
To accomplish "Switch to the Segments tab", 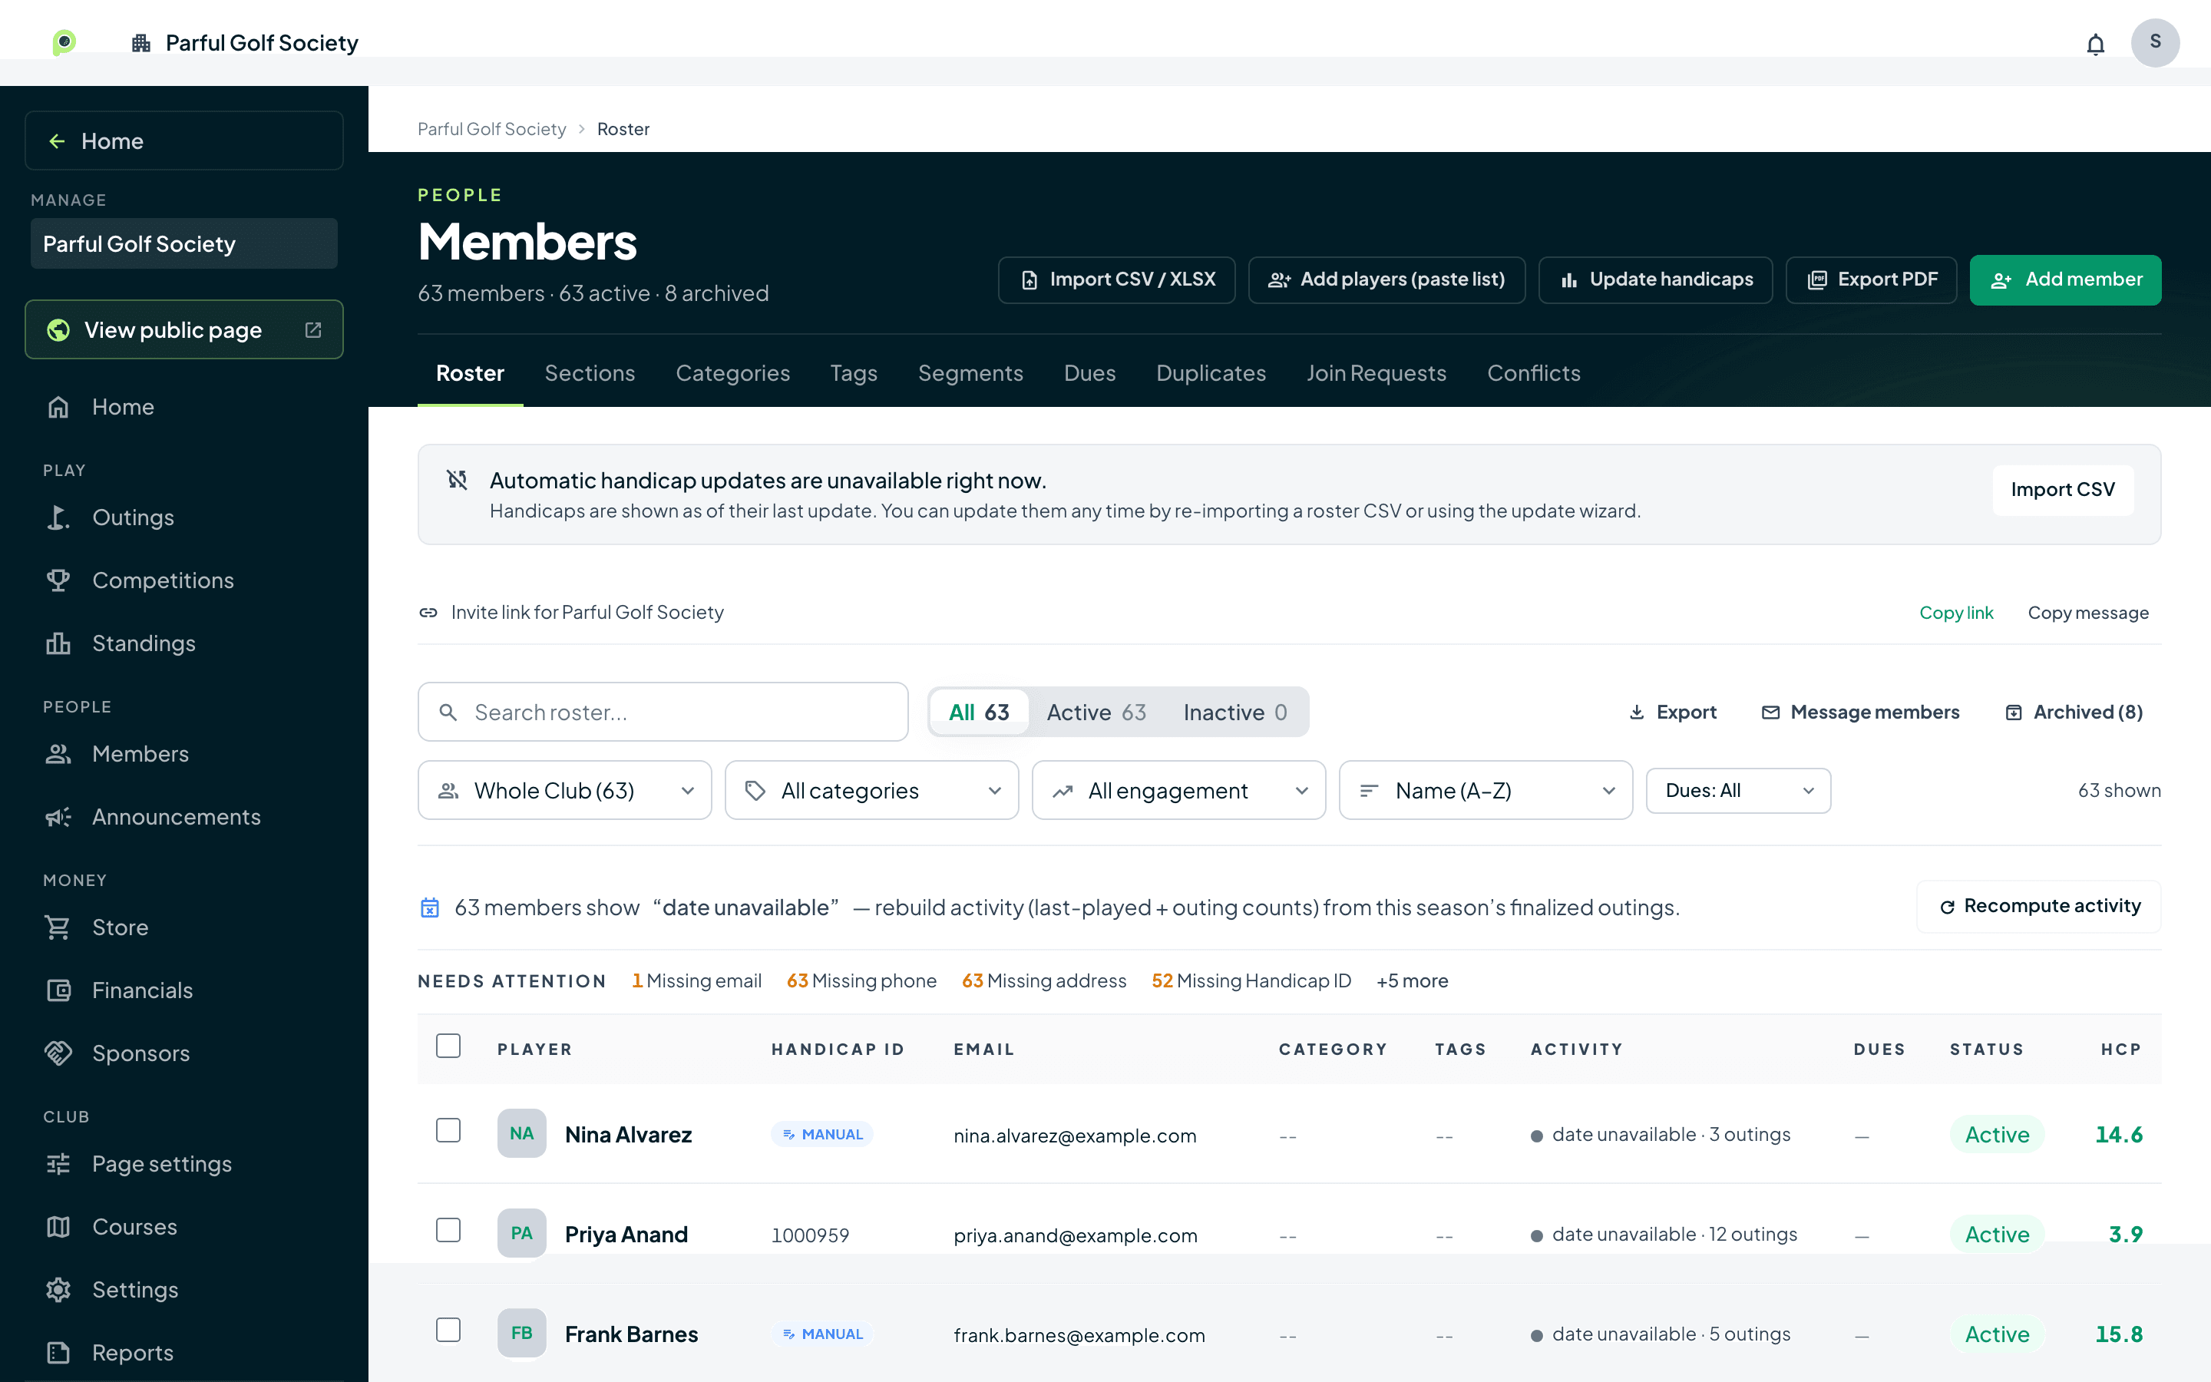I will [x=970, y=373].
